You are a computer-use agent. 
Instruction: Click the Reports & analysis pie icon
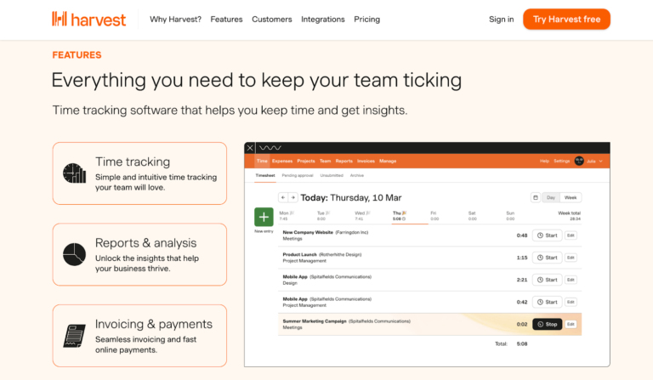pos(75,254)
